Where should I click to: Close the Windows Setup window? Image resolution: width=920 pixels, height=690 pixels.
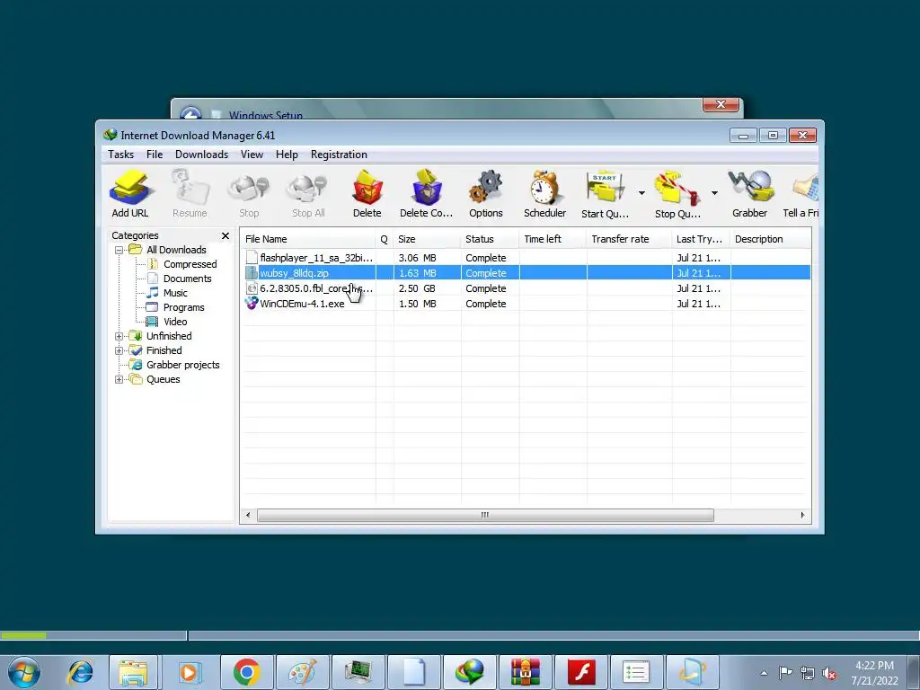721,104
